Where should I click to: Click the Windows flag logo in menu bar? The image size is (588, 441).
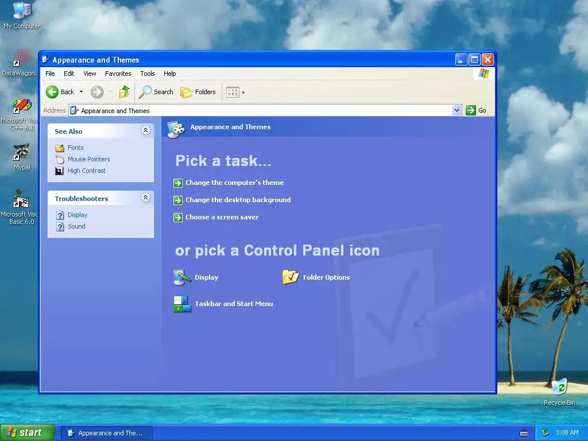point(483,73)
